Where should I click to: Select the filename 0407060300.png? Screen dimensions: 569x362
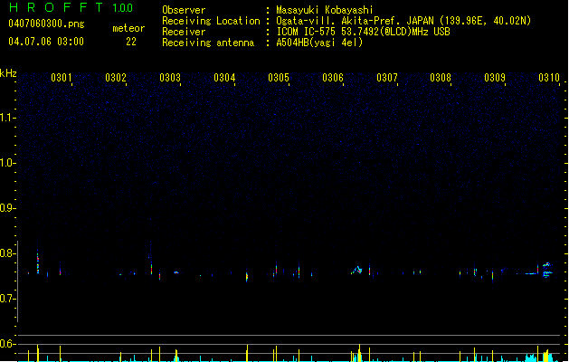(x=46, y=24)
